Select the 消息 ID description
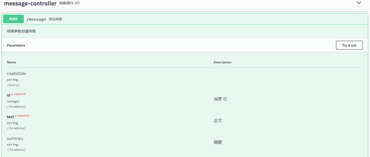 [220, 99]
